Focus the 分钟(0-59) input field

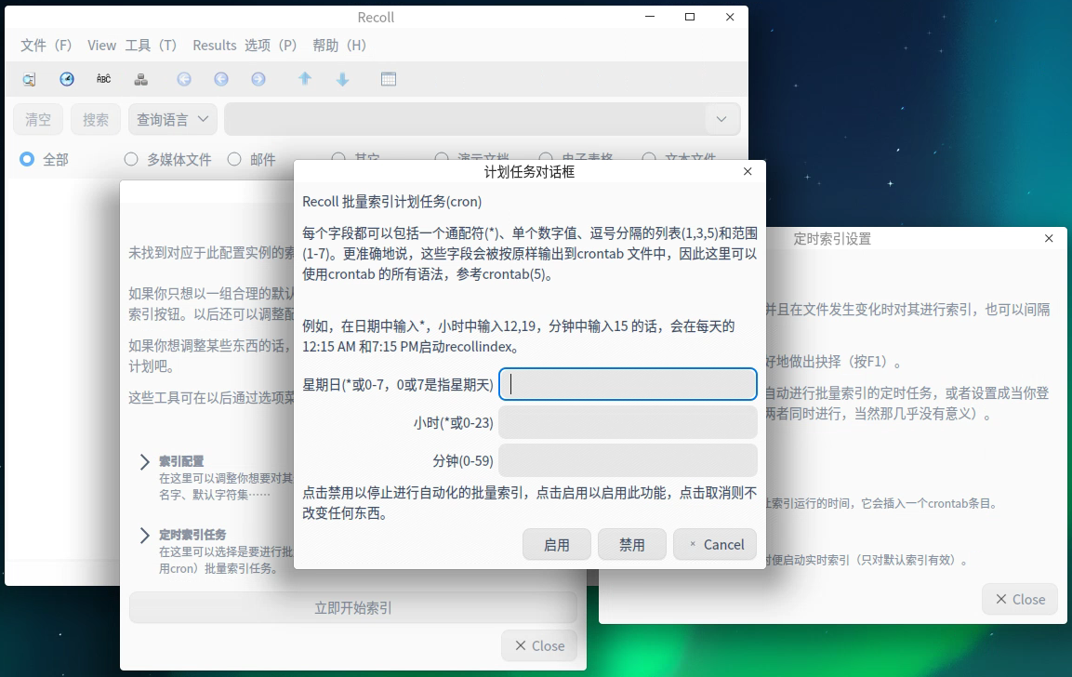click(628, 461)
